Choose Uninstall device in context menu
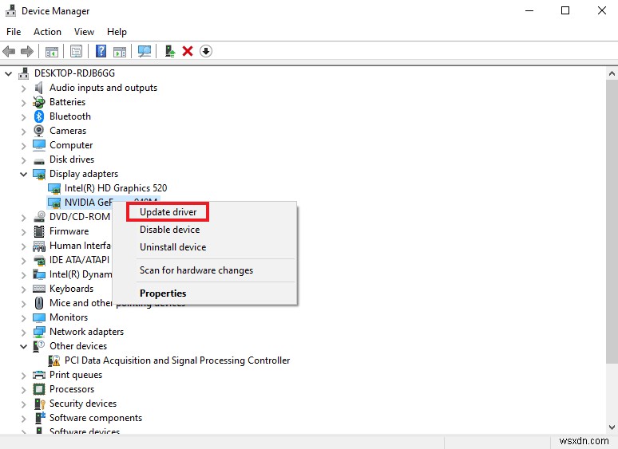This screenshot has width=618, height=449. pyautogui.click(x=172, y=247)
